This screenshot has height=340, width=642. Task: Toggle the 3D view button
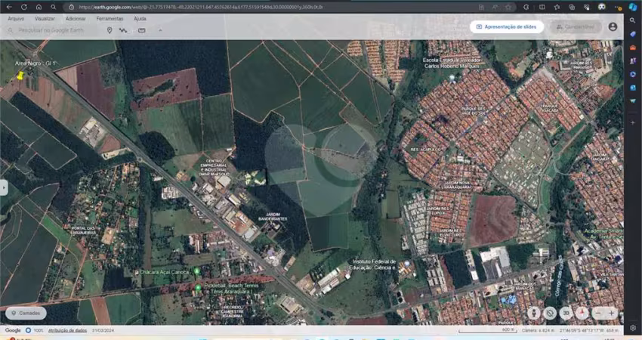[x=566, y=313]
